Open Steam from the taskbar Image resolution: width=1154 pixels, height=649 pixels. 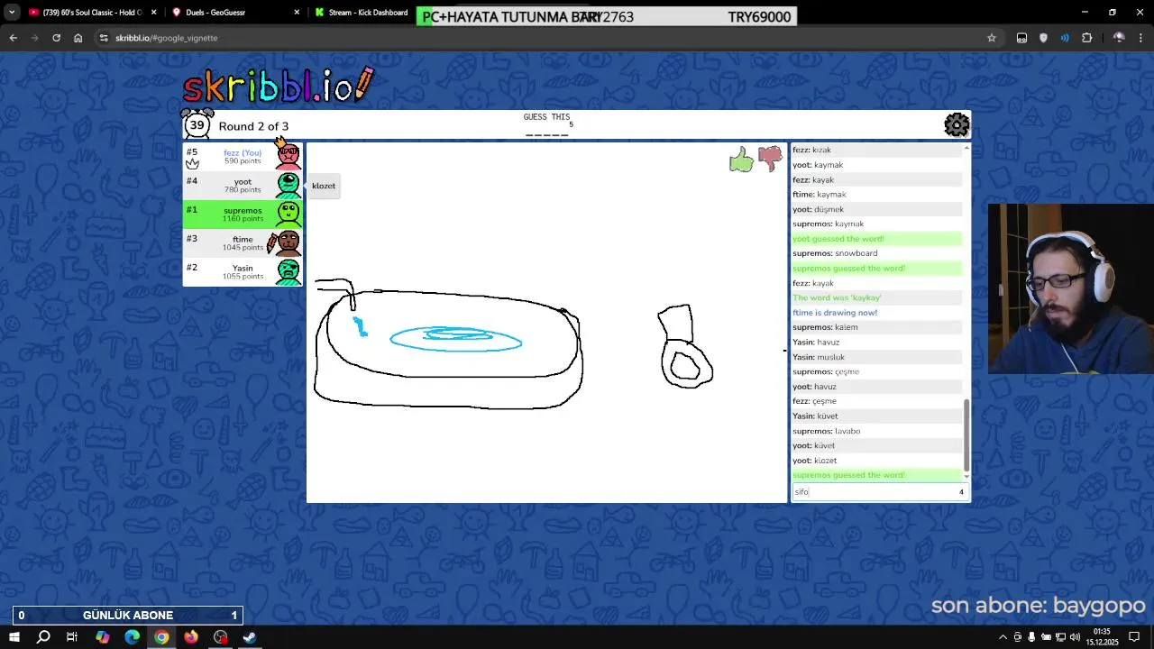[250, 637]
